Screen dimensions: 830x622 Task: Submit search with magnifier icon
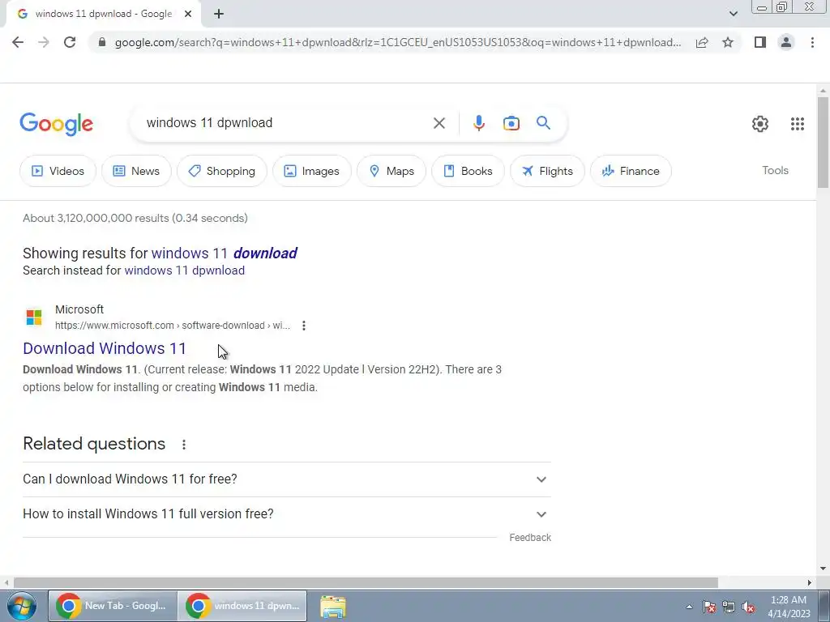point(543,123)
